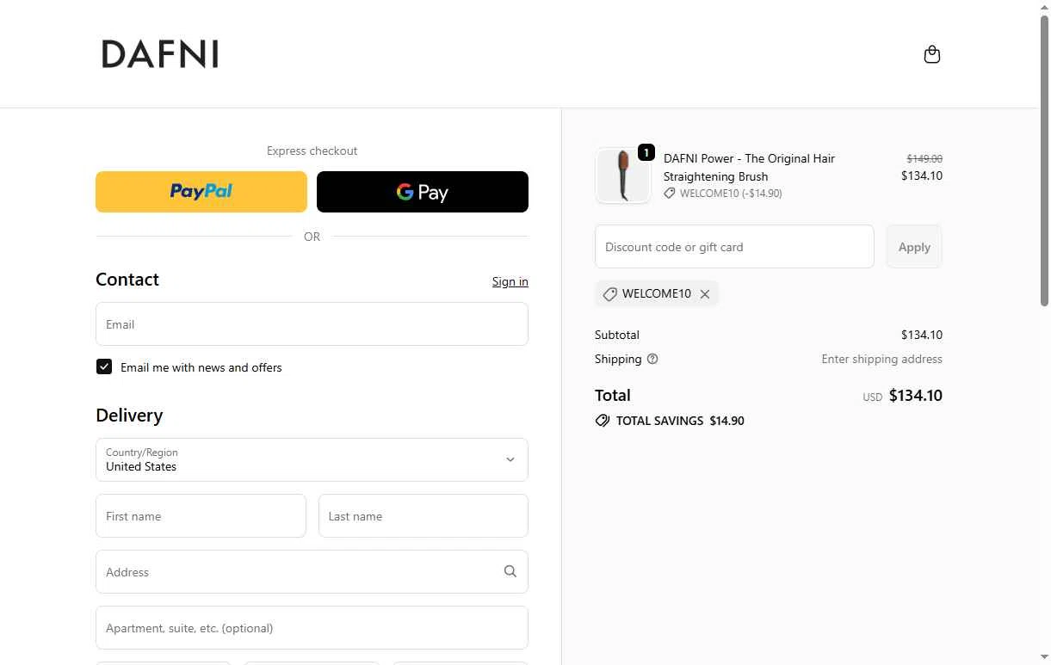Remove the WELCOME10 discount code
This screenshot has height=665, width=1051.
click(705, 294)
